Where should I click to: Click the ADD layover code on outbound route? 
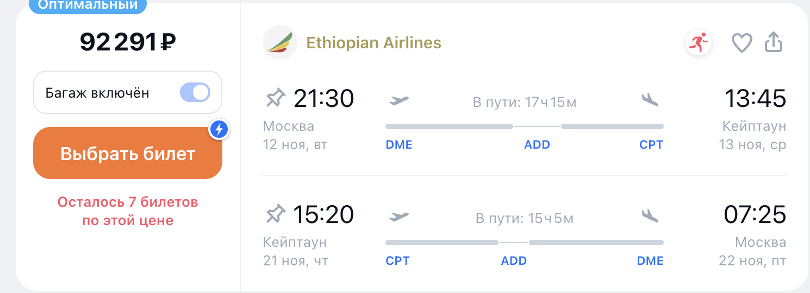537,145
